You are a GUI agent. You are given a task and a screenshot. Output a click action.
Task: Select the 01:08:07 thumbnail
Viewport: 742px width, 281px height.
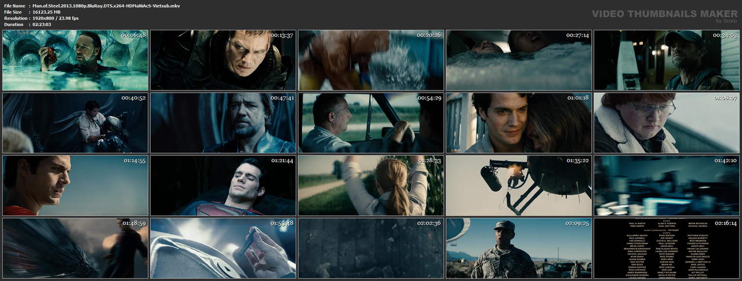(666, 123)
